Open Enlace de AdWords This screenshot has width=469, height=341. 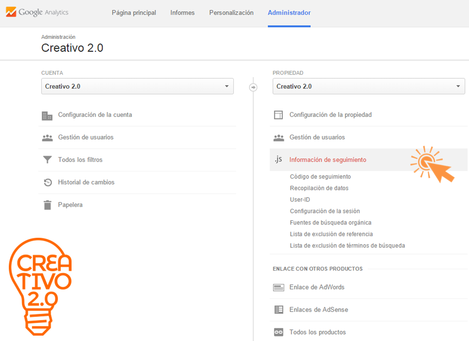[x=317, y=287]
